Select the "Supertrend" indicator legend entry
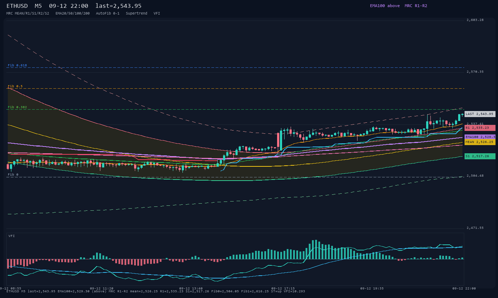 [x=137, y=13]
